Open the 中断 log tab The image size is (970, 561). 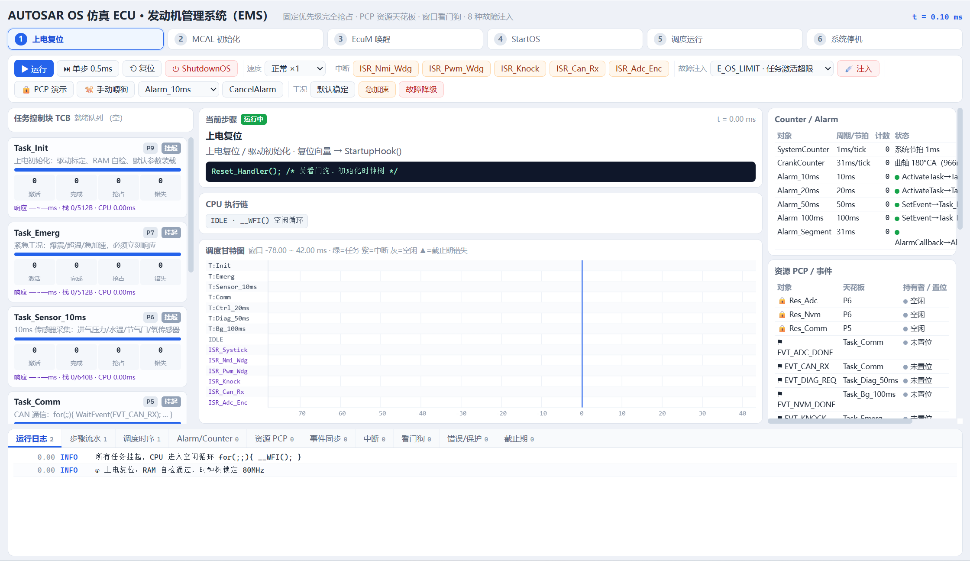click(375, 439)
